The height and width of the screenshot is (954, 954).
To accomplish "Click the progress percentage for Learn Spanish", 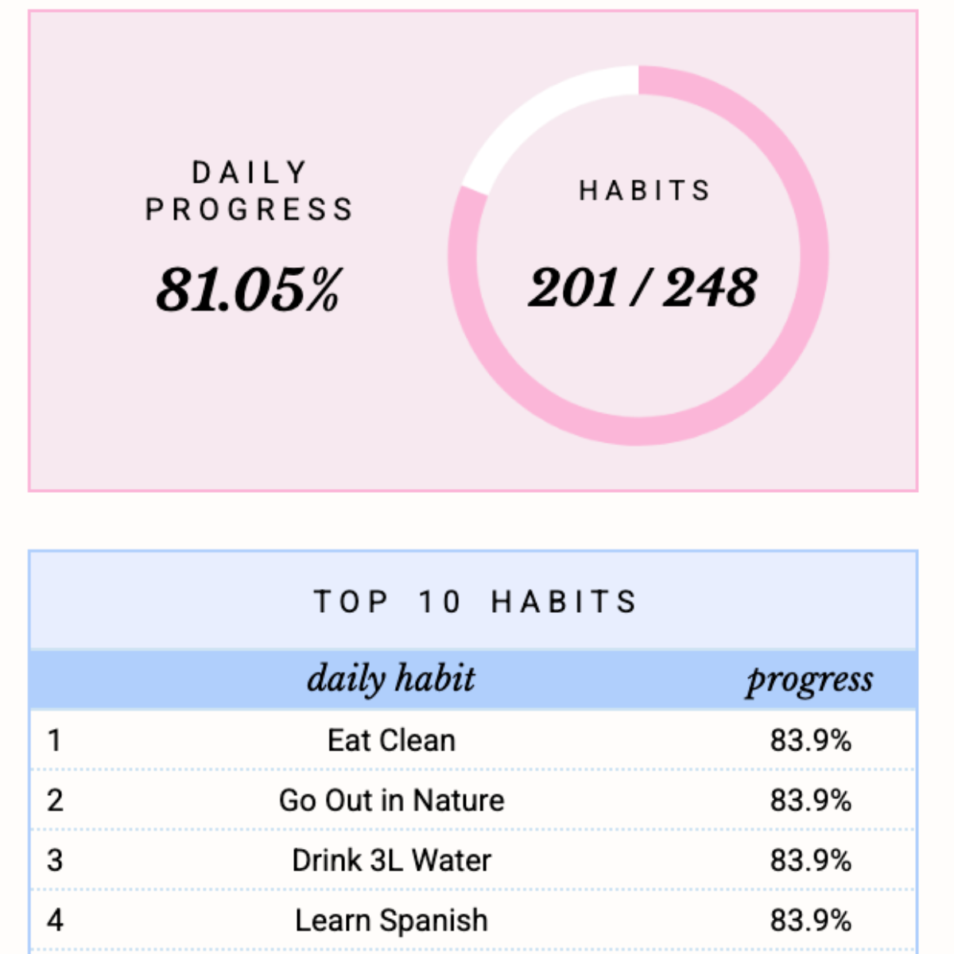I will point(810,921).
